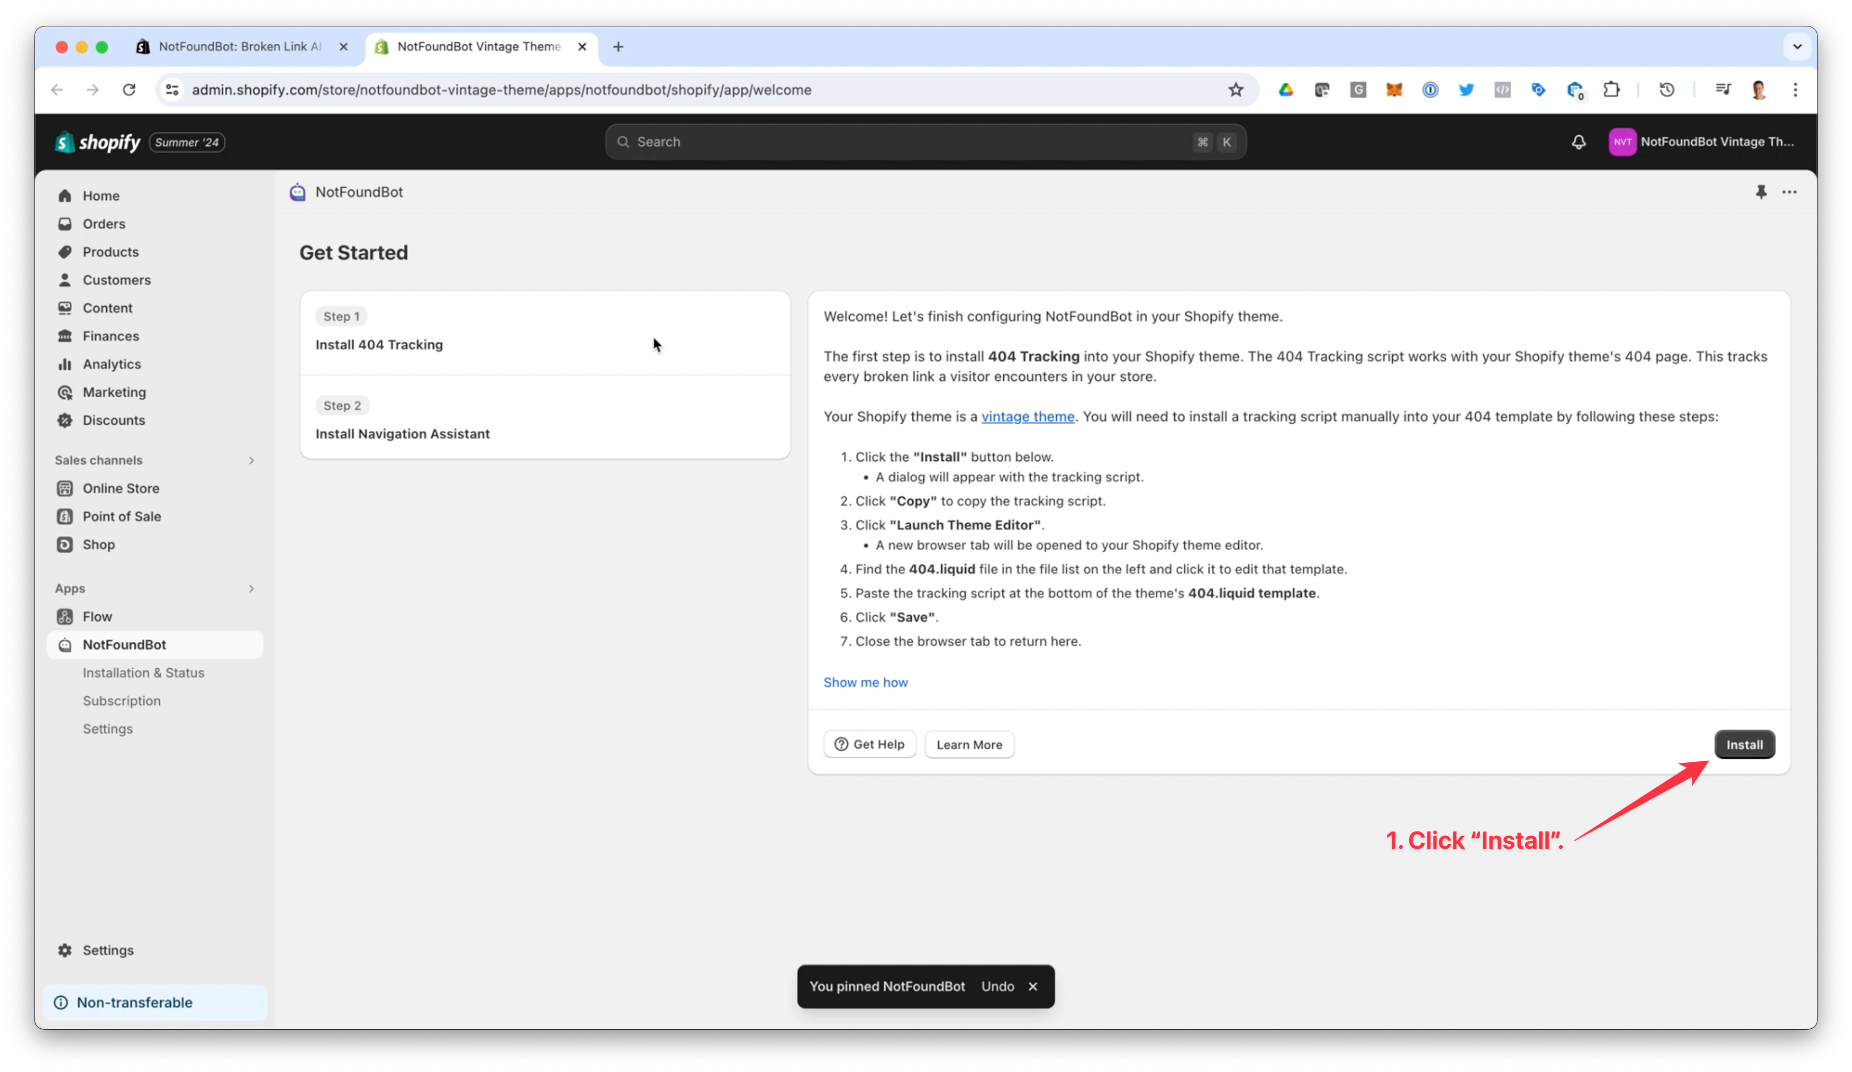This screenshot has width=1852, height=1072.
Task: Open the vintage theme link
Action: tap(1027, 416)
